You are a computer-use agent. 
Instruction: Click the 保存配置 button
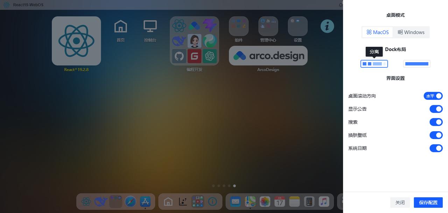click(x=428, y=203)
